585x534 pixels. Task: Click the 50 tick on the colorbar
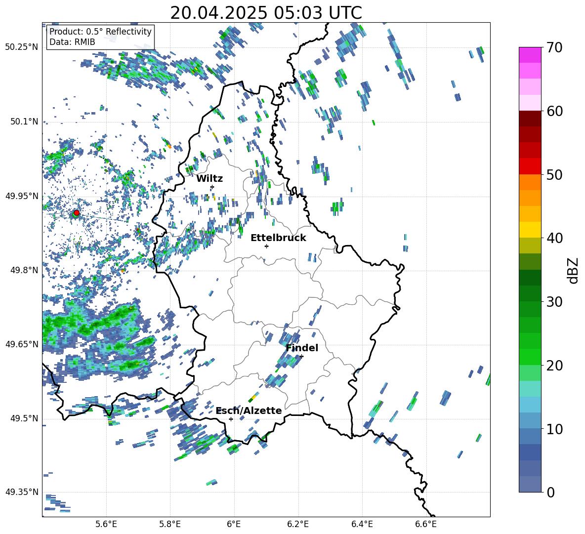coord(554,174)
